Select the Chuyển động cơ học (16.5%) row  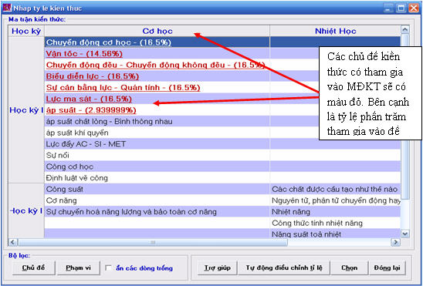click(x=157, y=42)
